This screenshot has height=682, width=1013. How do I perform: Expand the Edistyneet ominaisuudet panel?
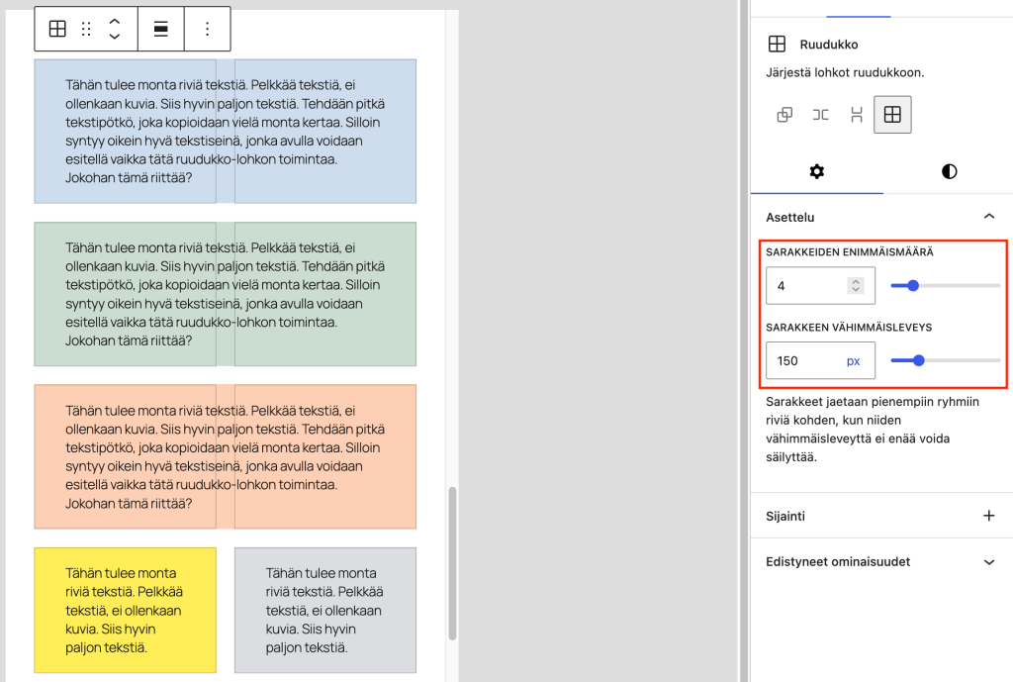coord(989,562)
